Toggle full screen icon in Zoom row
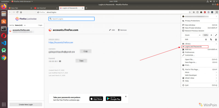Image resolution: width=219 pixels, height=108 pixels. pyautogui.click(x=216, y=35)
